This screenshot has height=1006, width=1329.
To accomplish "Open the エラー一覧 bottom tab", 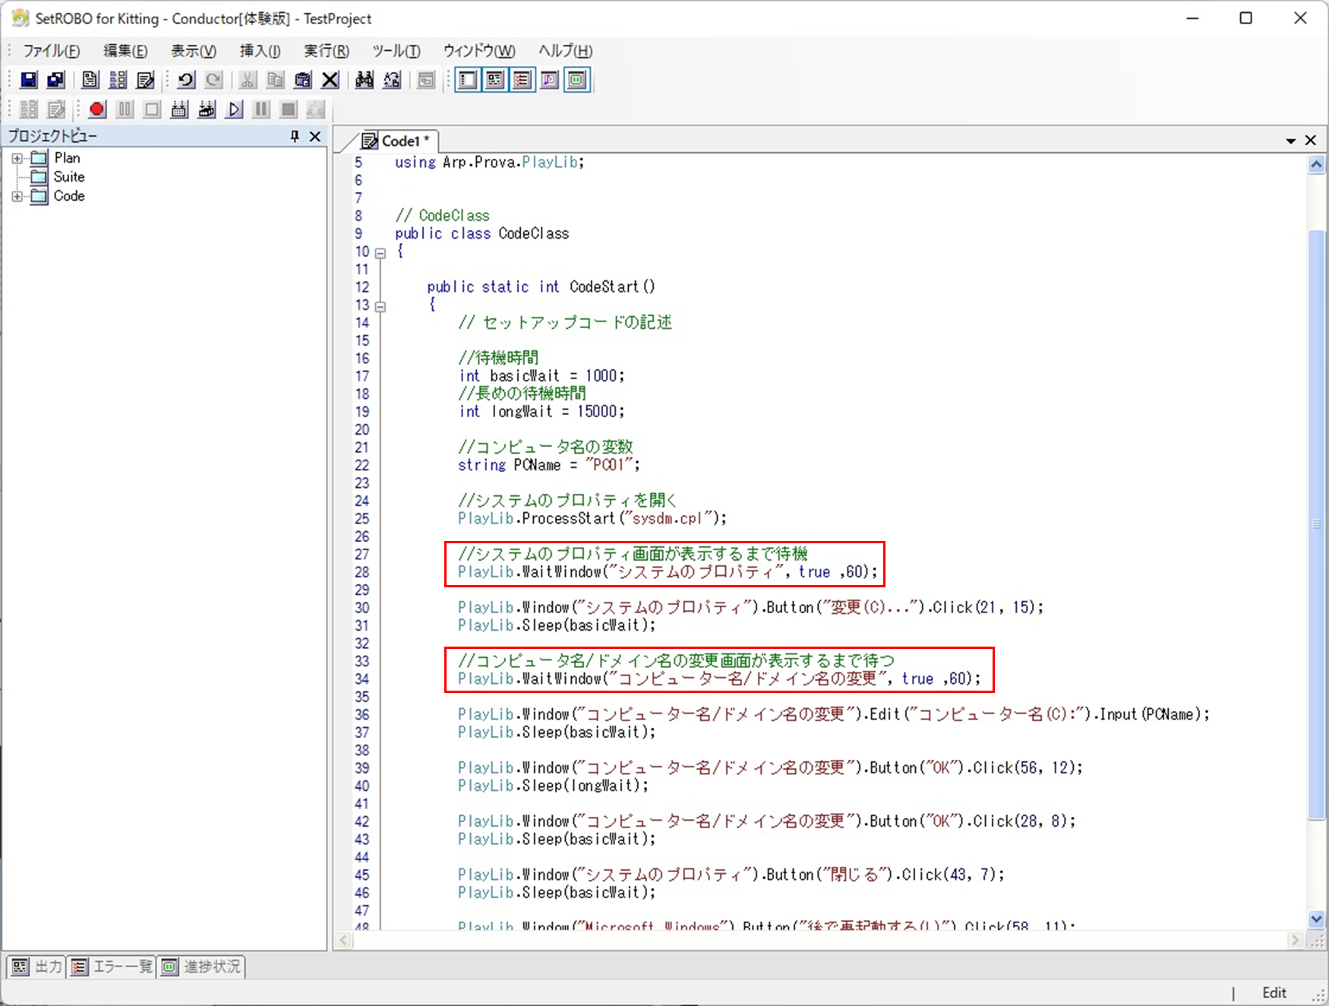I will click(x=111, y=966).
